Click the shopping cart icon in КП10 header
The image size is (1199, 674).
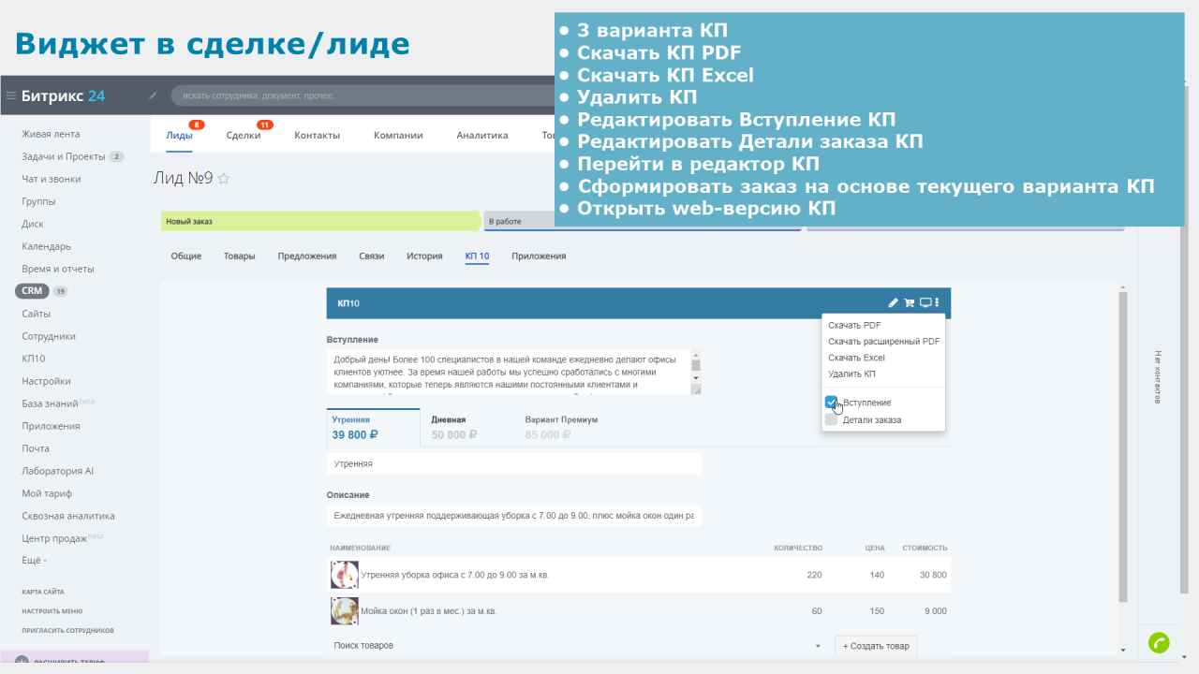coord(909,303)
